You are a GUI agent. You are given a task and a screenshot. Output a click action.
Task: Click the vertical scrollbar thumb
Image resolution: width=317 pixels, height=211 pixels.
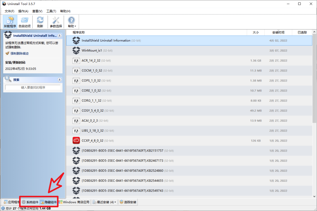coord(314,78)
